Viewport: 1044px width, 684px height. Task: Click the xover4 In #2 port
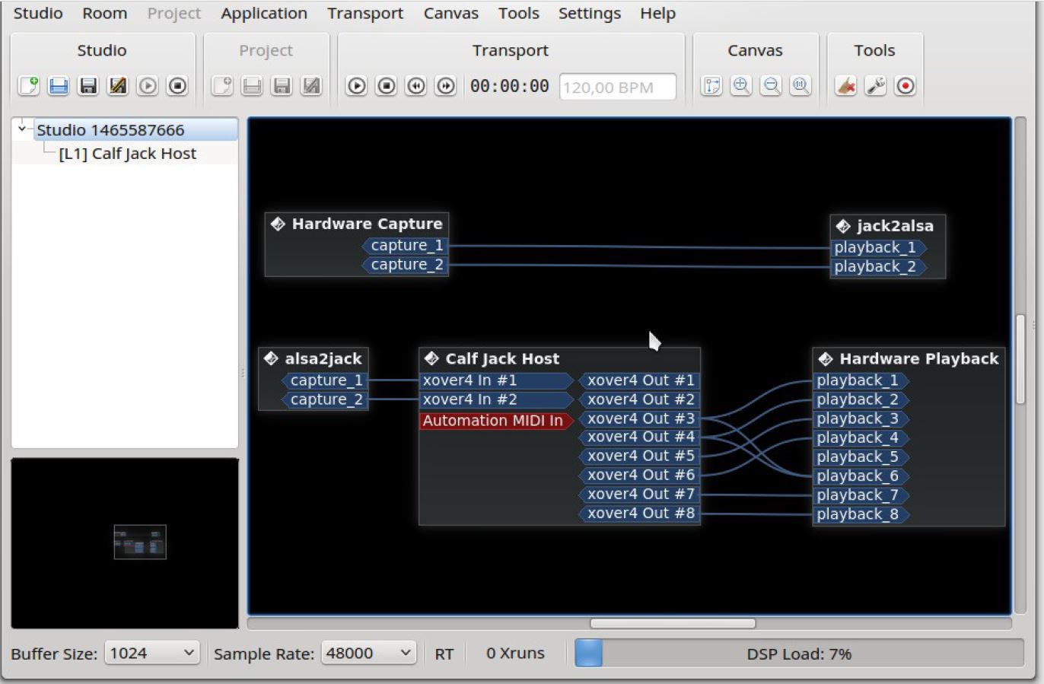coord(496,399)
